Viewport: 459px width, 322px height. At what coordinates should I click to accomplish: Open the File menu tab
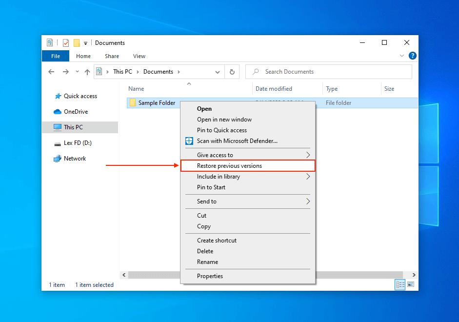coord(56,56)
